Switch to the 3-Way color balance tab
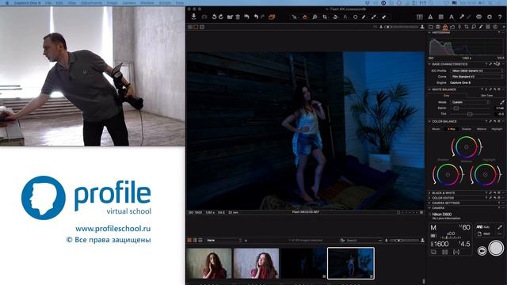This screenshot has width=507, height=285. click(x=452, y=129)
